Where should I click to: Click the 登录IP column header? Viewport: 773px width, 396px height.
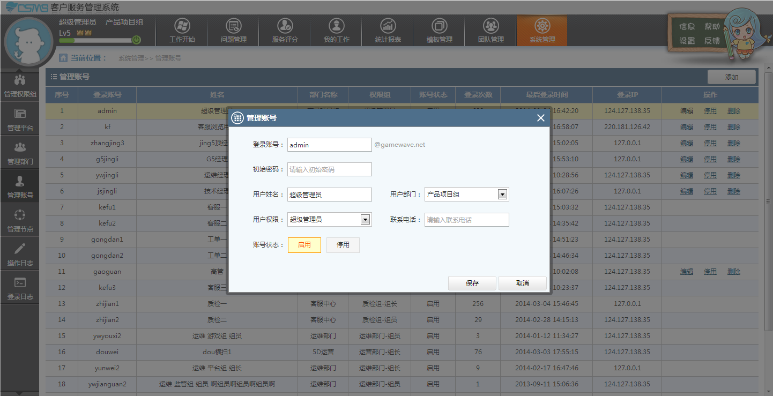click(627, 95)
